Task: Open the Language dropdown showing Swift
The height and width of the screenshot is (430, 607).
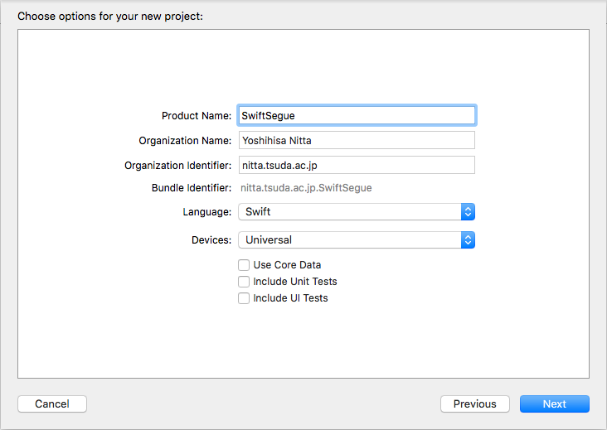Action: [x=348, y=212]
